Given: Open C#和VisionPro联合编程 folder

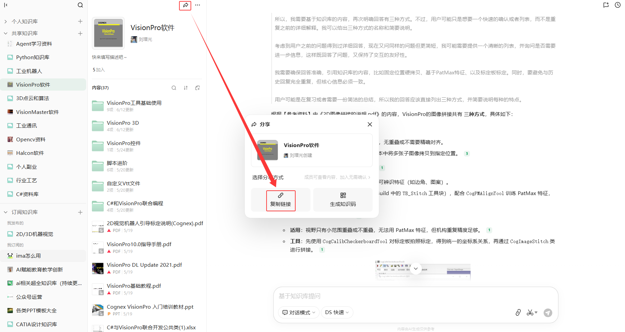Looking at the screenshot, I should tap(147, 206).
